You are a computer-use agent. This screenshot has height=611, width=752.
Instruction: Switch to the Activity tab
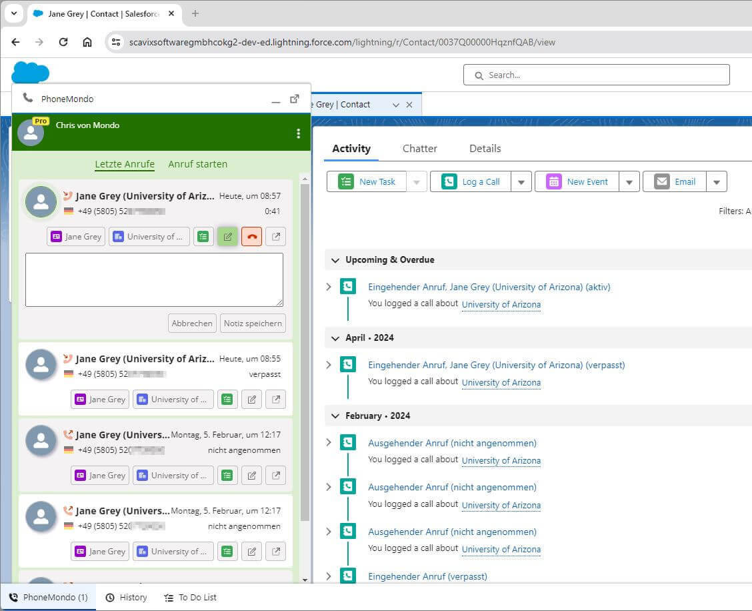[351, 148]
